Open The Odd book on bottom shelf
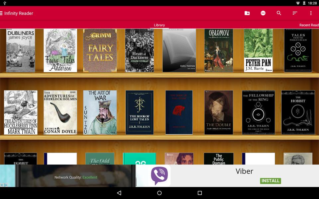 coord(100,159)
